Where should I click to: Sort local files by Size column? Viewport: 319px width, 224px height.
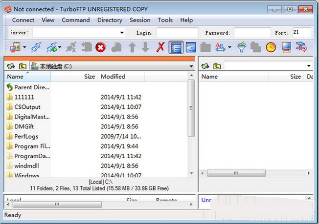pyautogui.click(x=74, y=77)
